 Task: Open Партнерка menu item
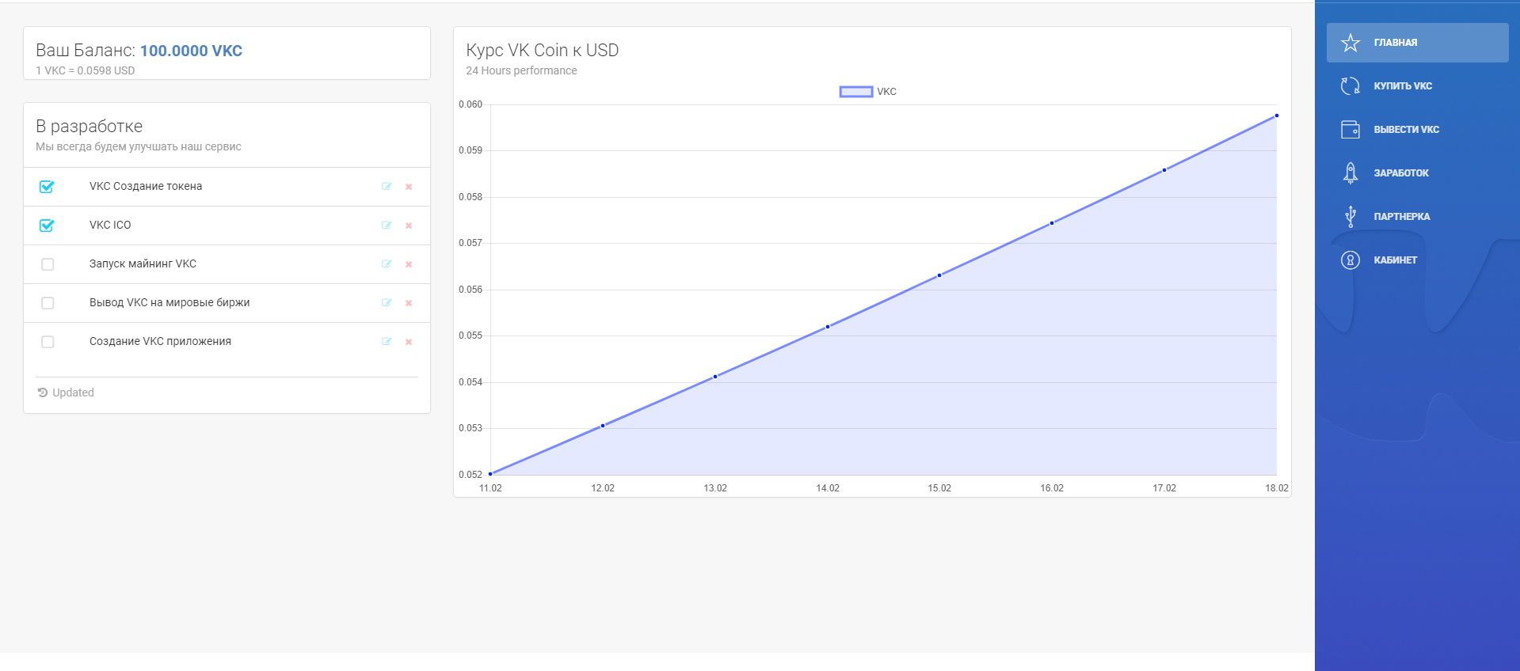[1418, 217]
